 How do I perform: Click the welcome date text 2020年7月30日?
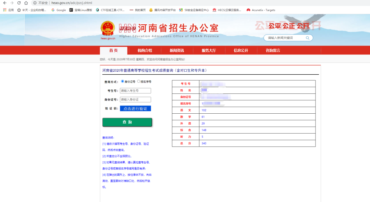click(x=125, y=59)
